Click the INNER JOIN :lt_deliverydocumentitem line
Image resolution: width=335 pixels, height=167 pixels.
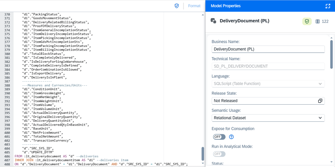point(71,160)
